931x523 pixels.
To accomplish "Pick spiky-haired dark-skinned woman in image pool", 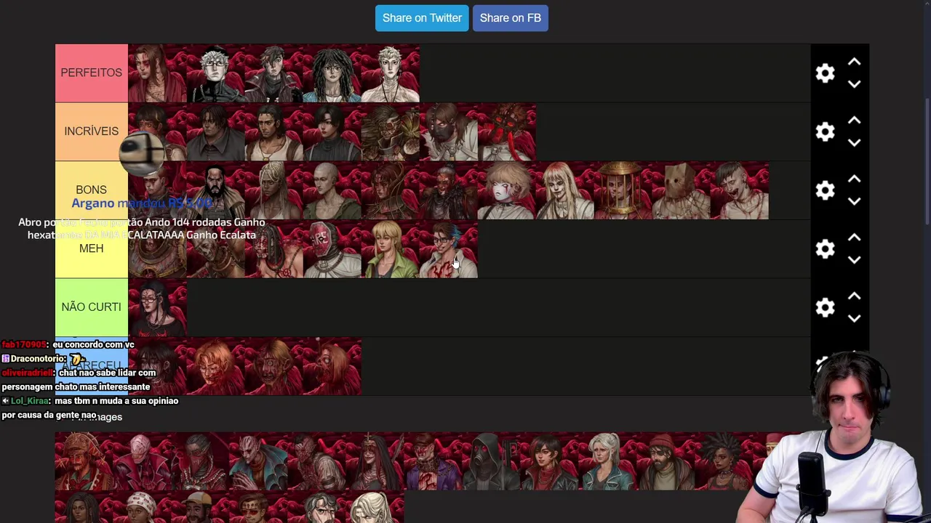I will (724, 461).
